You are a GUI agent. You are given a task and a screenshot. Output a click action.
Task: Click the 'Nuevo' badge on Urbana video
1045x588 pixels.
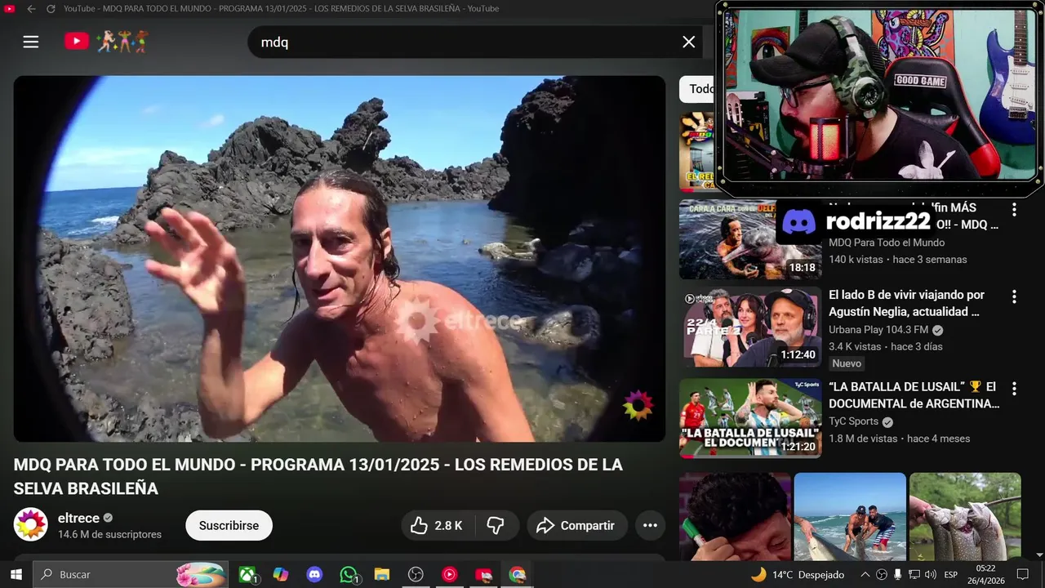tap(847, 363)
